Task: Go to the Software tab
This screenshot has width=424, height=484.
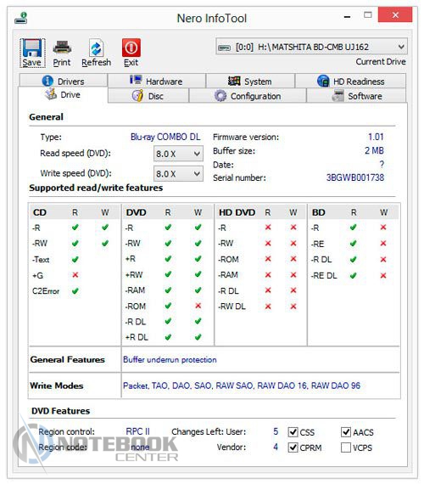Action: pyautogui.click(x=356, y=96)
